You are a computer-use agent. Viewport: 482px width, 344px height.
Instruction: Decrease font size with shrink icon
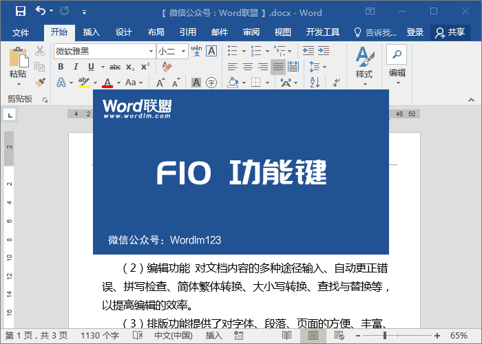pyautogui.click(x=176, y=83)
